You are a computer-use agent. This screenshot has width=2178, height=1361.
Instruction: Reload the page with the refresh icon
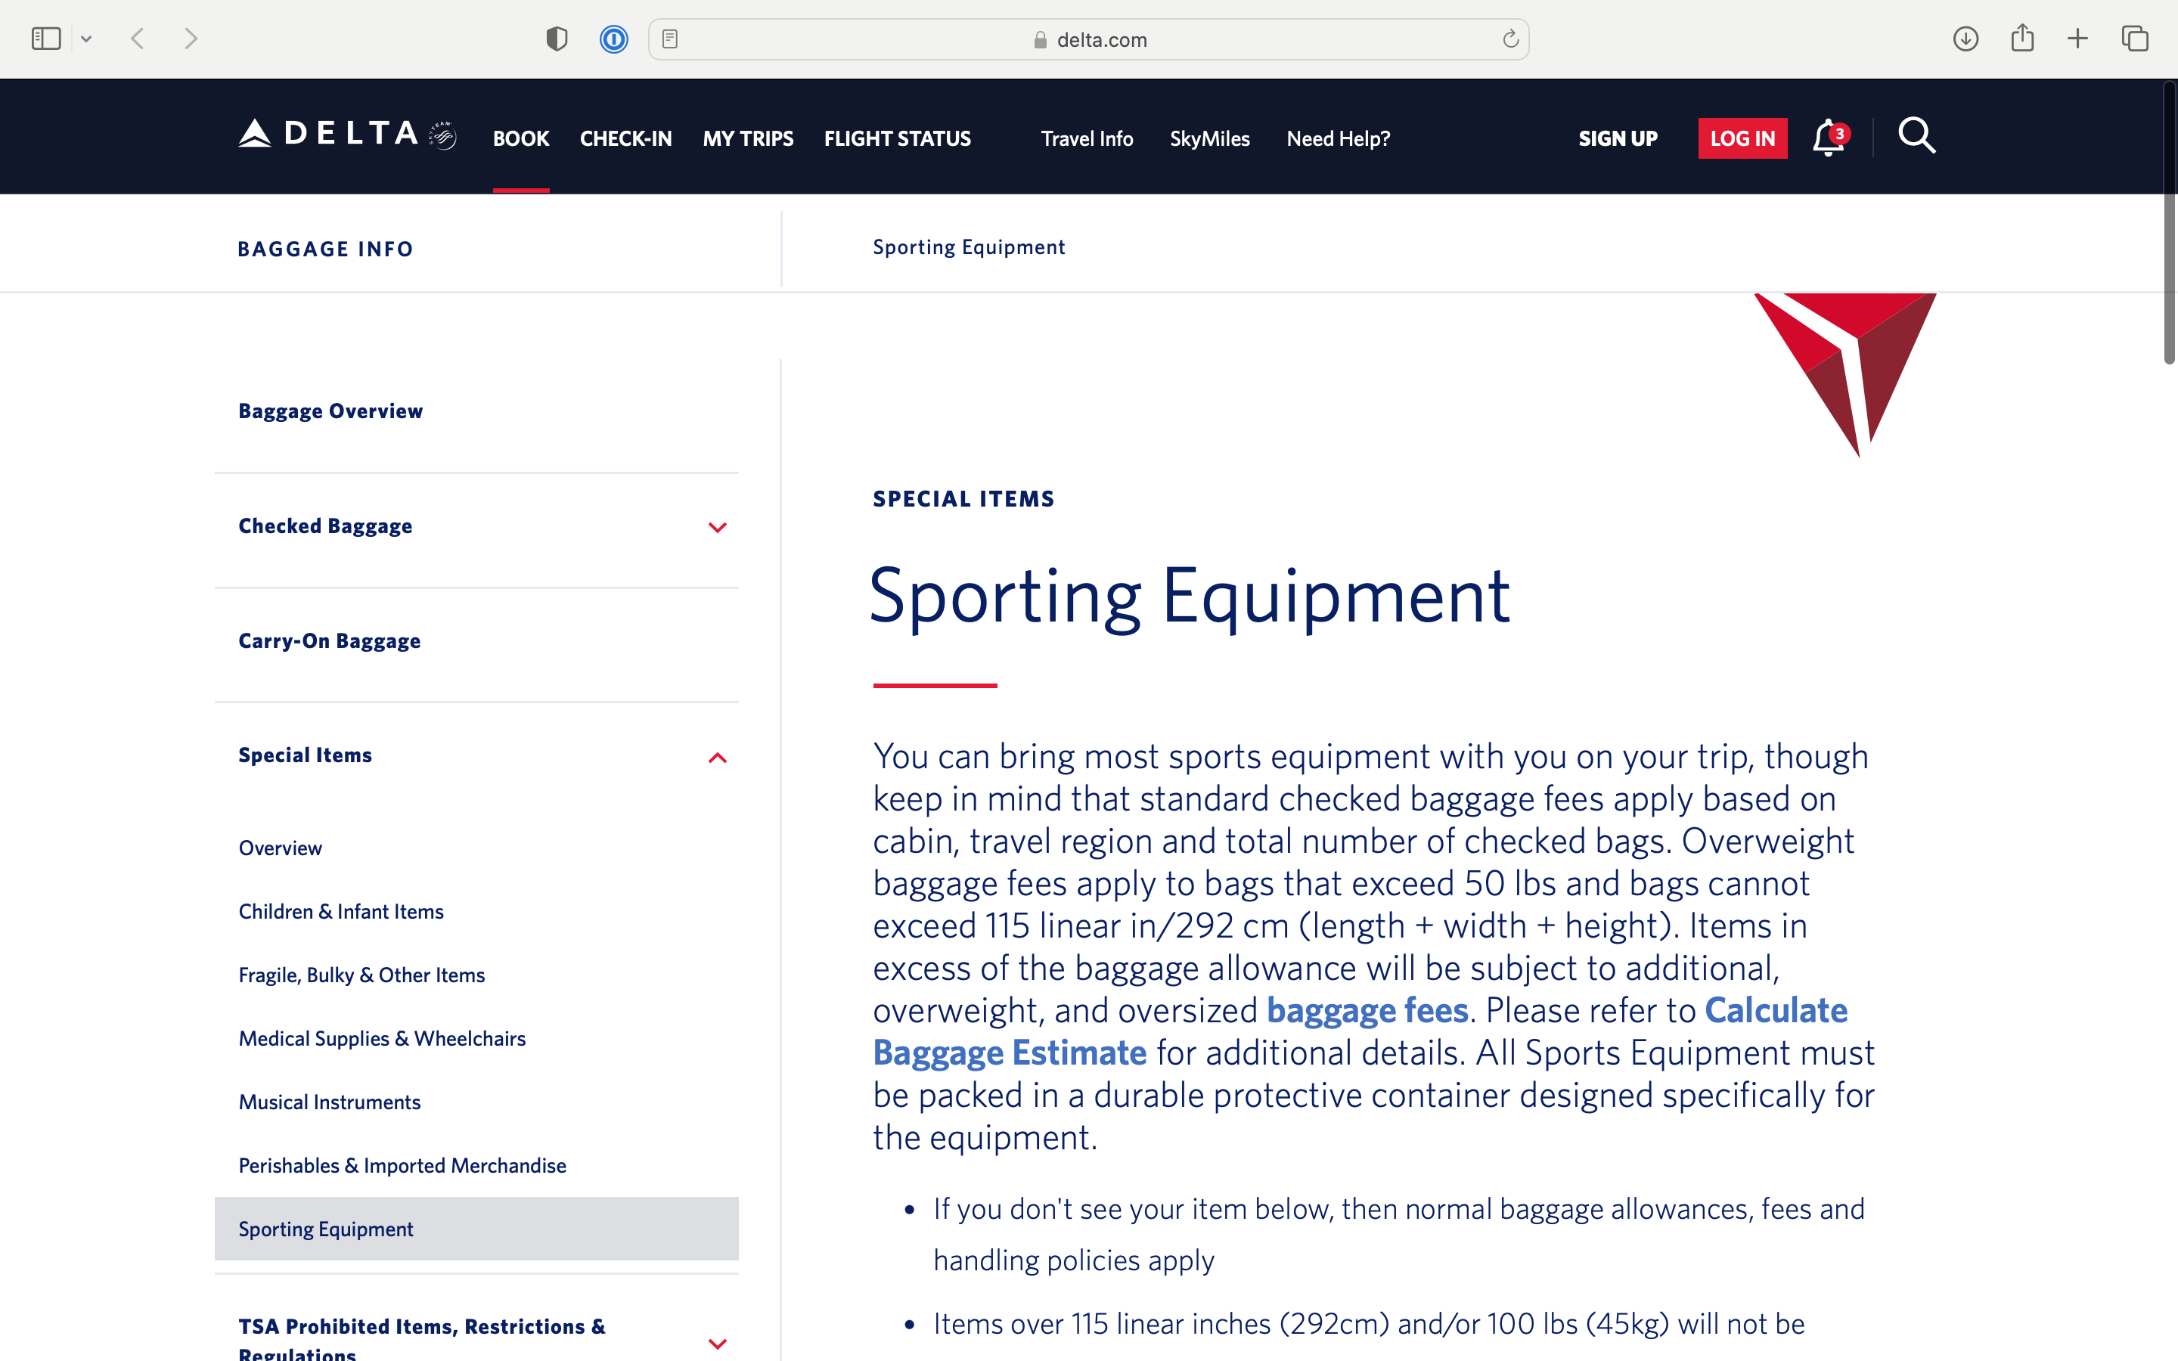(x=1510, y=39)
